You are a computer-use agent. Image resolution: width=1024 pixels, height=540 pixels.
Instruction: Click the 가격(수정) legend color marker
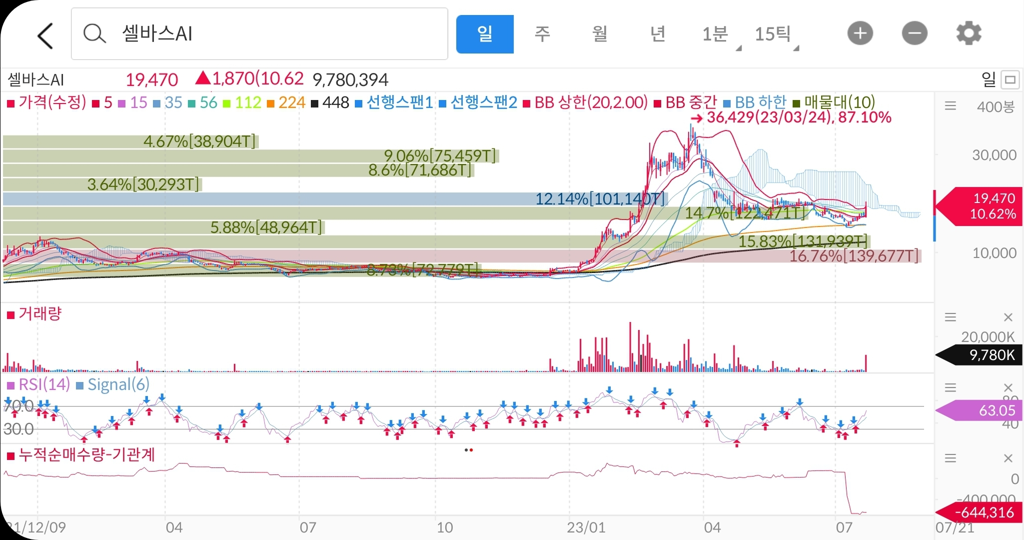pyautogui.click(x=10, y=103)
